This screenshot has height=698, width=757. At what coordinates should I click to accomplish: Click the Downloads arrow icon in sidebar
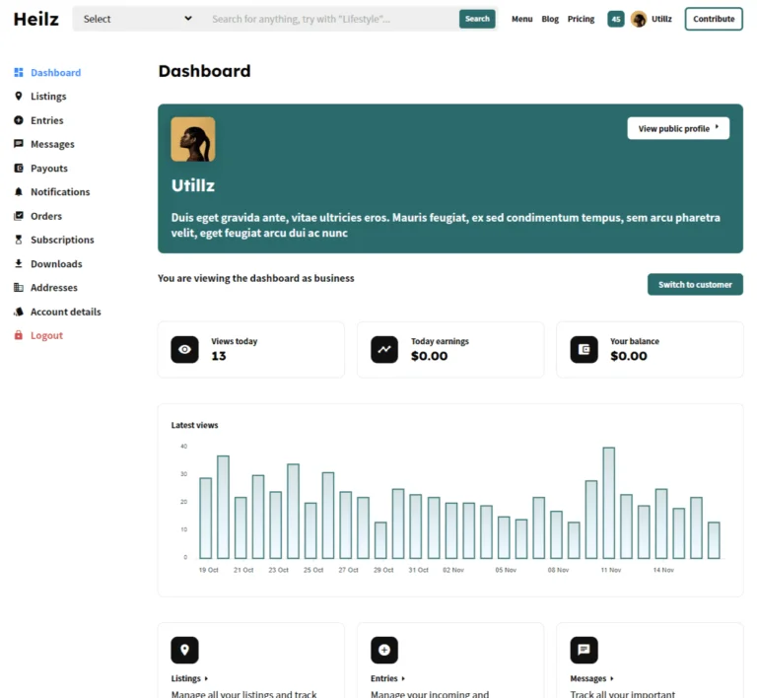point(19,264)
